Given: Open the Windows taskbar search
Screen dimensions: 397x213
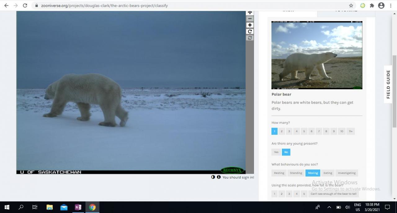Looking at the screenshot, I should (x=21, y=207).
